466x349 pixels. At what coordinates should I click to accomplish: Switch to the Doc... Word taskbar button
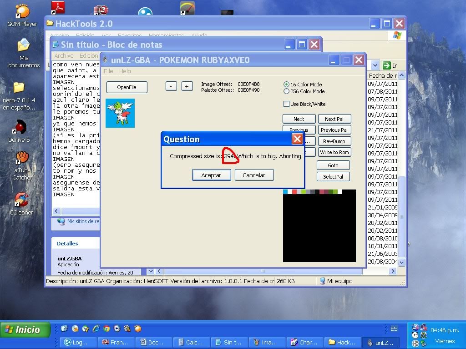pyautogui.click(x=154, y=342)
